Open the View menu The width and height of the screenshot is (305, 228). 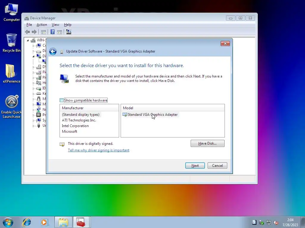55,25
